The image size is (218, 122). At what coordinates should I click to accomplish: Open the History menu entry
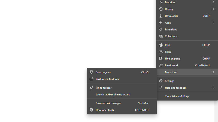pyautogui.click(x=187, y=9)
